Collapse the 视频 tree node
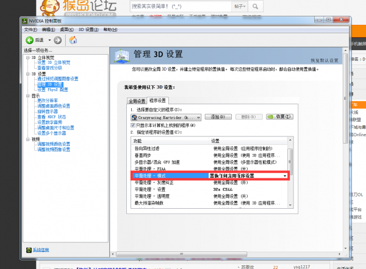Image resolution: width=366 pixels, height=269 pixels. tap(28, 139)
